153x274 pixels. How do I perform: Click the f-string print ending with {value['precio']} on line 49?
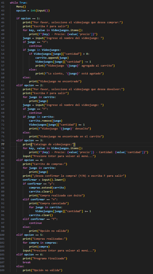point(63,34)
